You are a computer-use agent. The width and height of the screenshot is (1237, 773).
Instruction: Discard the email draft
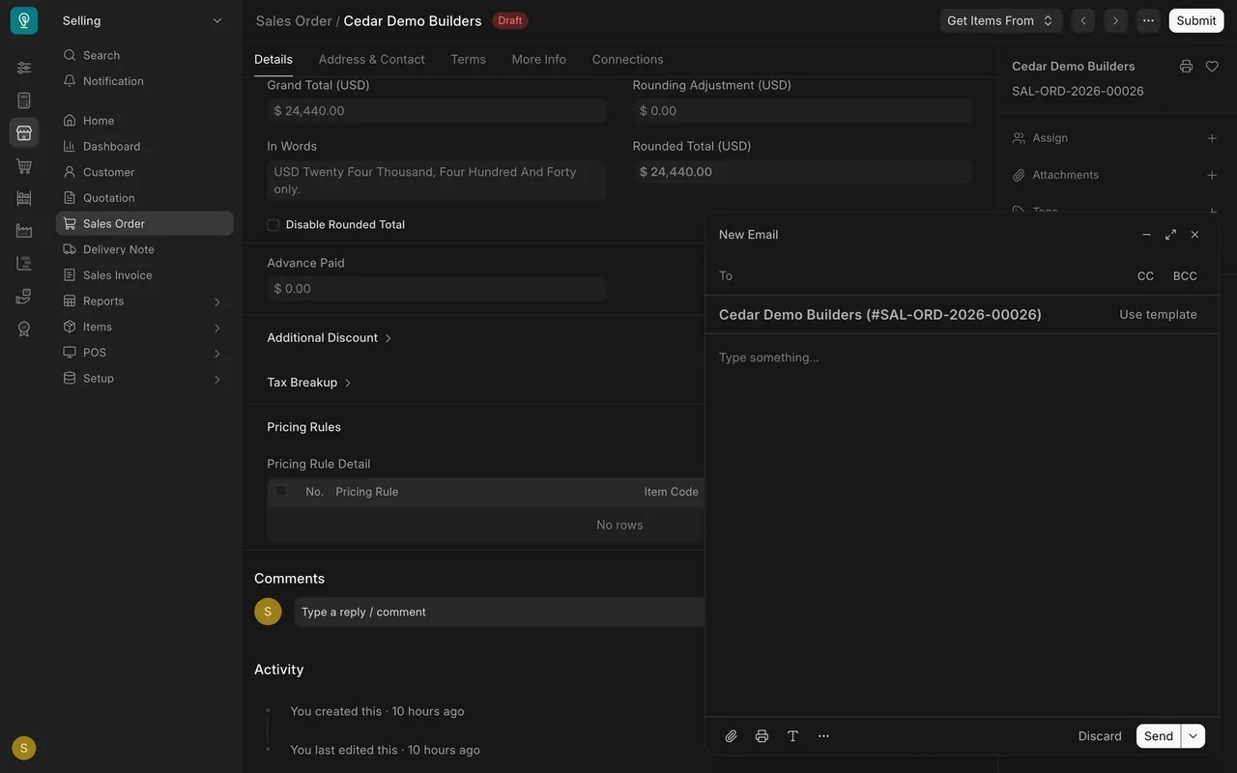point(1100,736)
